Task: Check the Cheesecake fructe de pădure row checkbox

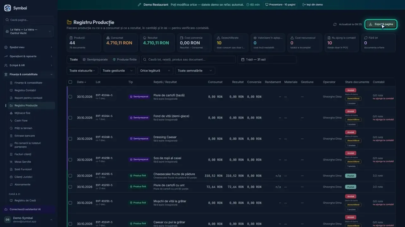Action: click(x=70, y=176)
